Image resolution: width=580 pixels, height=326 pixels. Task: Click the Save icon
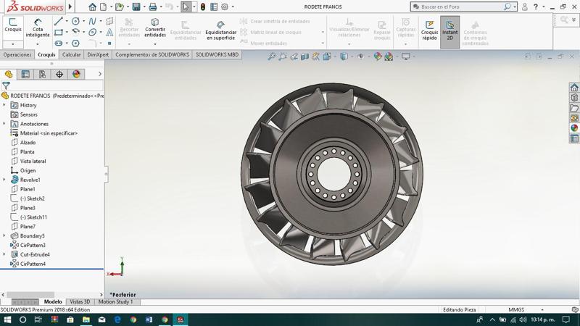pyautogui.click(x=136, y=7)
